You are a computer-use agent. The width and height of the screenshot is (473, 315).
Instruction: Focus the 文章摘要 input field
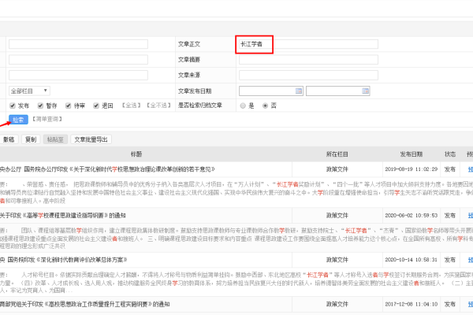[308, 60]
